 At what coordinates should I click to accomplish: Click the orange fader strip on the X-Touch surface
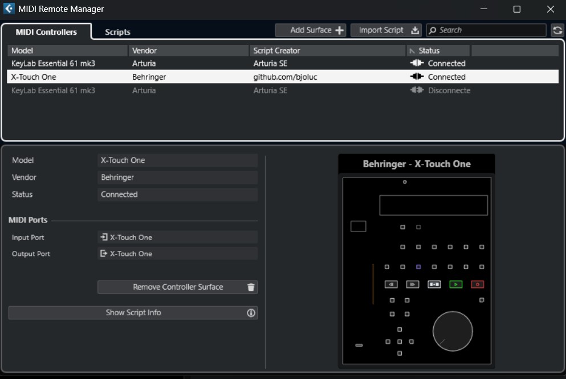coord(373,284)
